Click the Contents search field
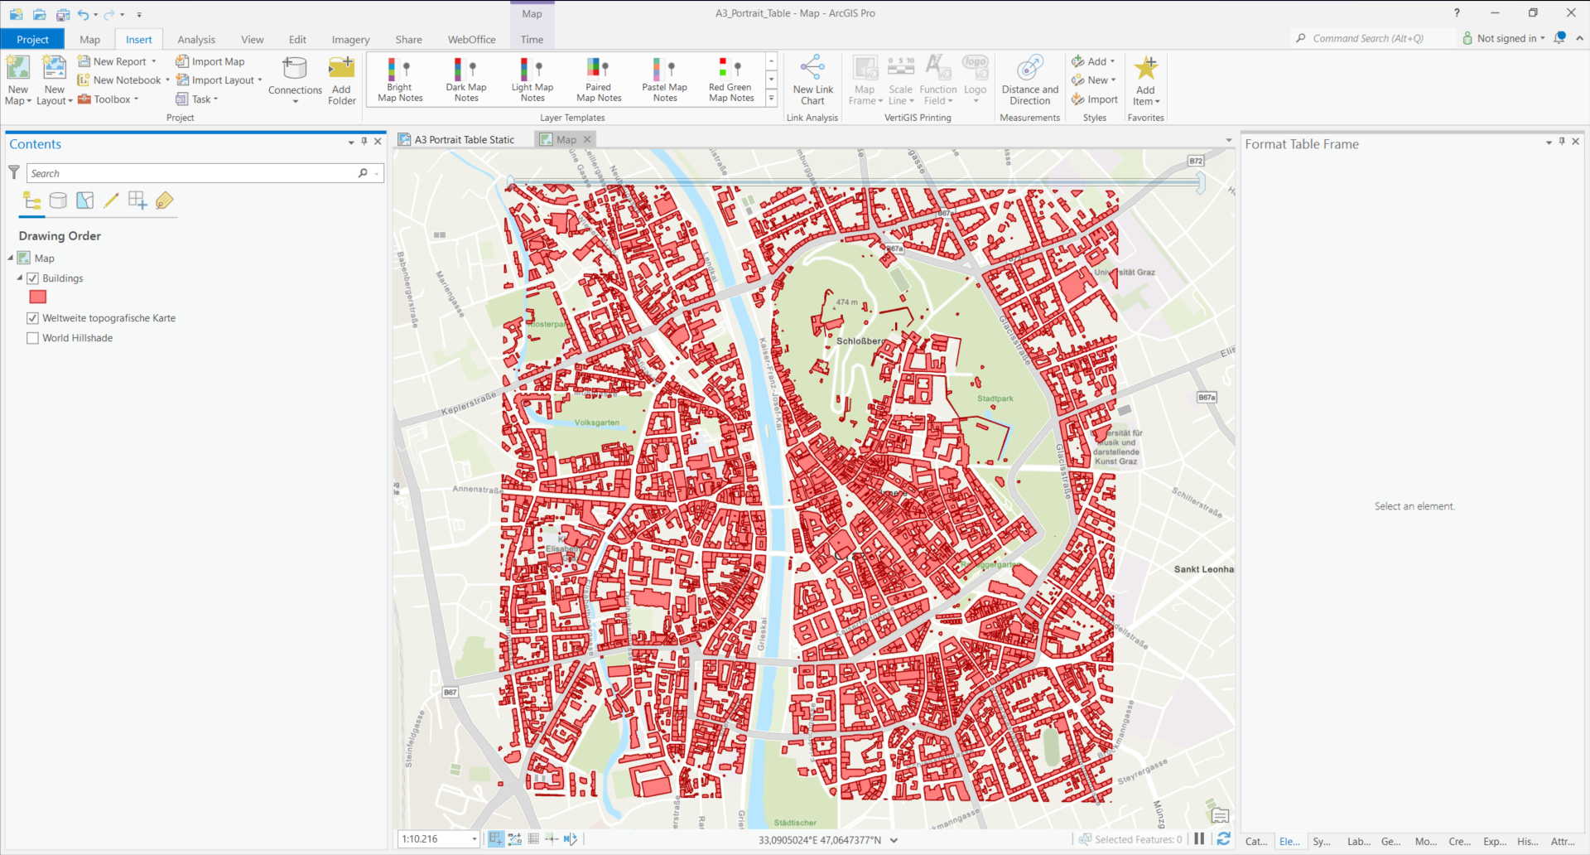This screenshot has height=855, width=1590. point(192,173)
